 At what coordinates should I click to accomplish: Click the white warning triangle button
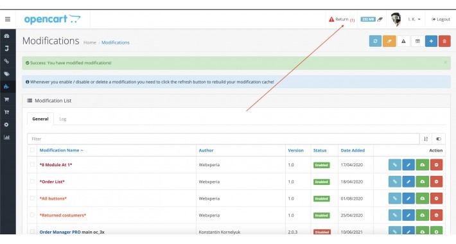[x=403, y=41]
